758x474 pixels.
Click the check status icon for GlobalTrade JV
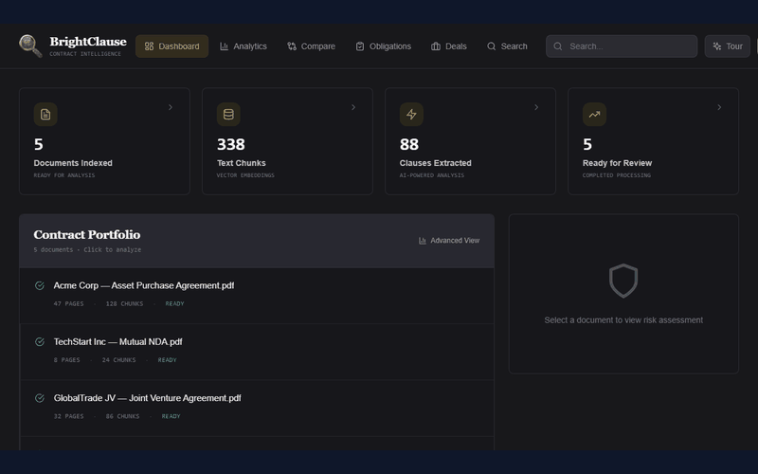40,397
